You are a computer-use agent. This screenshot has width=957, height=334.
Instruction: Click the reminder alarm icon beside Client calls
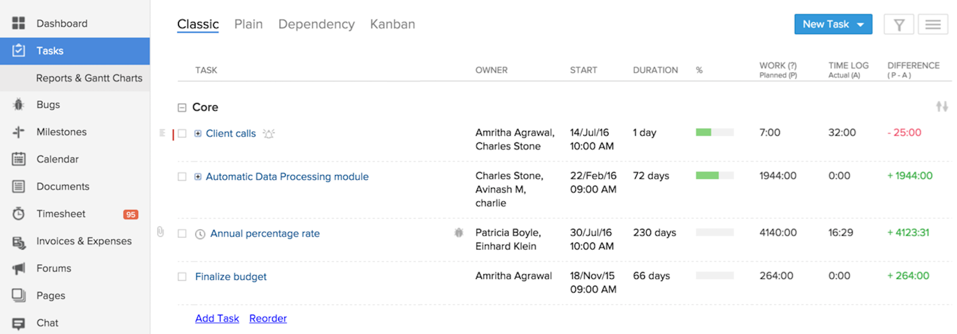pos(269,134)
